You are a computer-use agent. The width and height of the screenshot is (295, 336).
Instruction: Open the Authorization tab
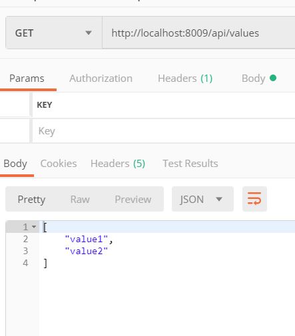101,79
